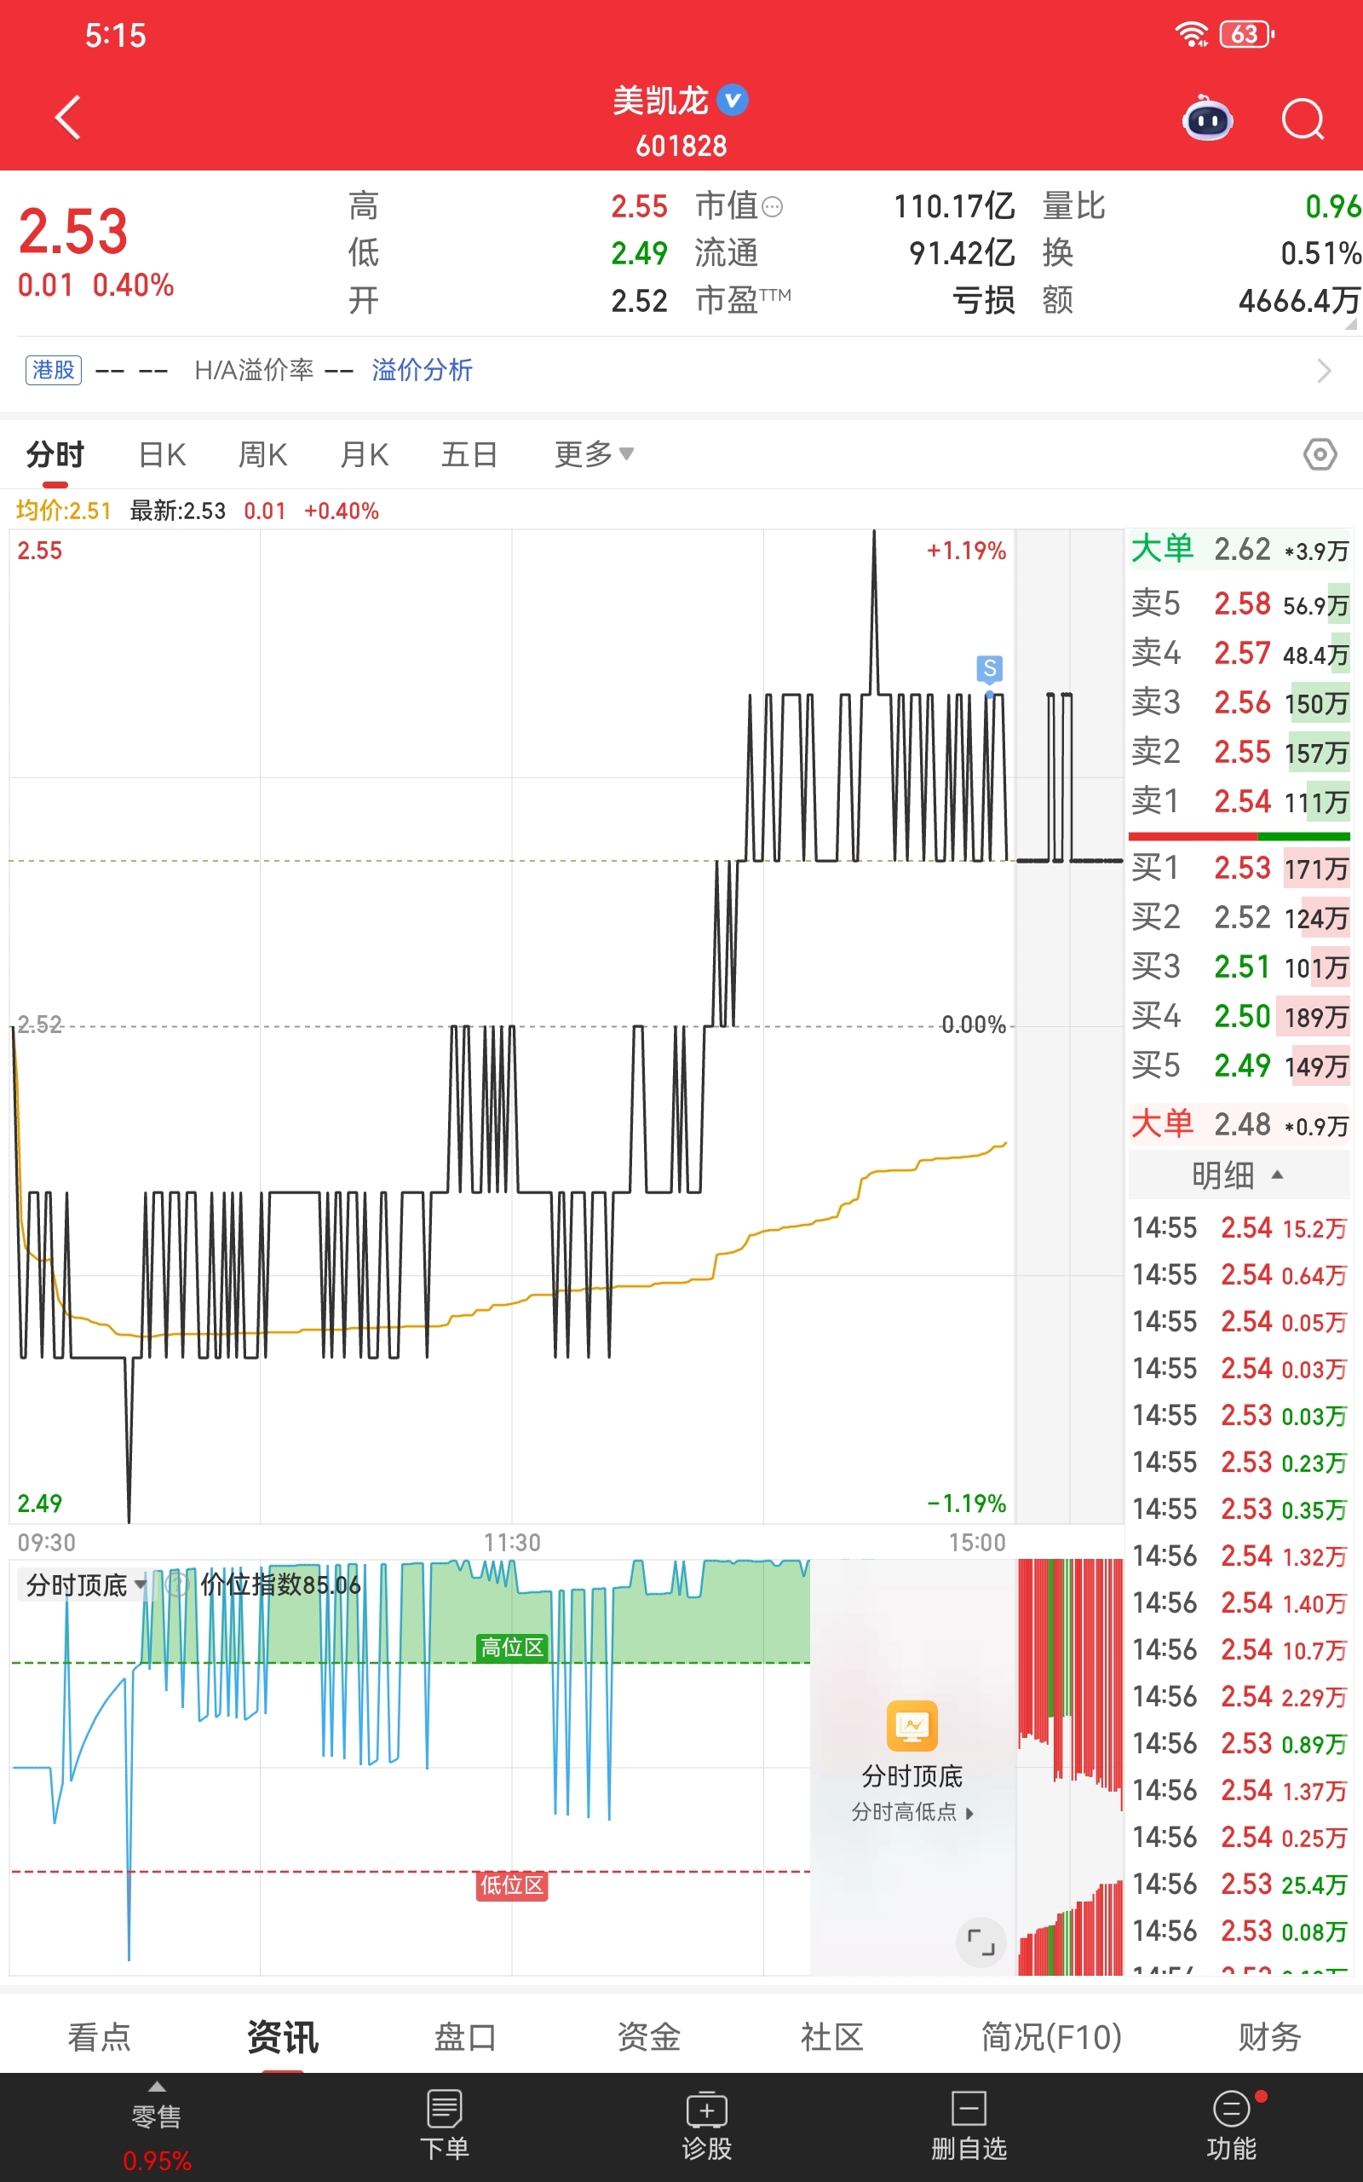
Task: Switch to the 五日 chart tab
Action: [469, 453]
